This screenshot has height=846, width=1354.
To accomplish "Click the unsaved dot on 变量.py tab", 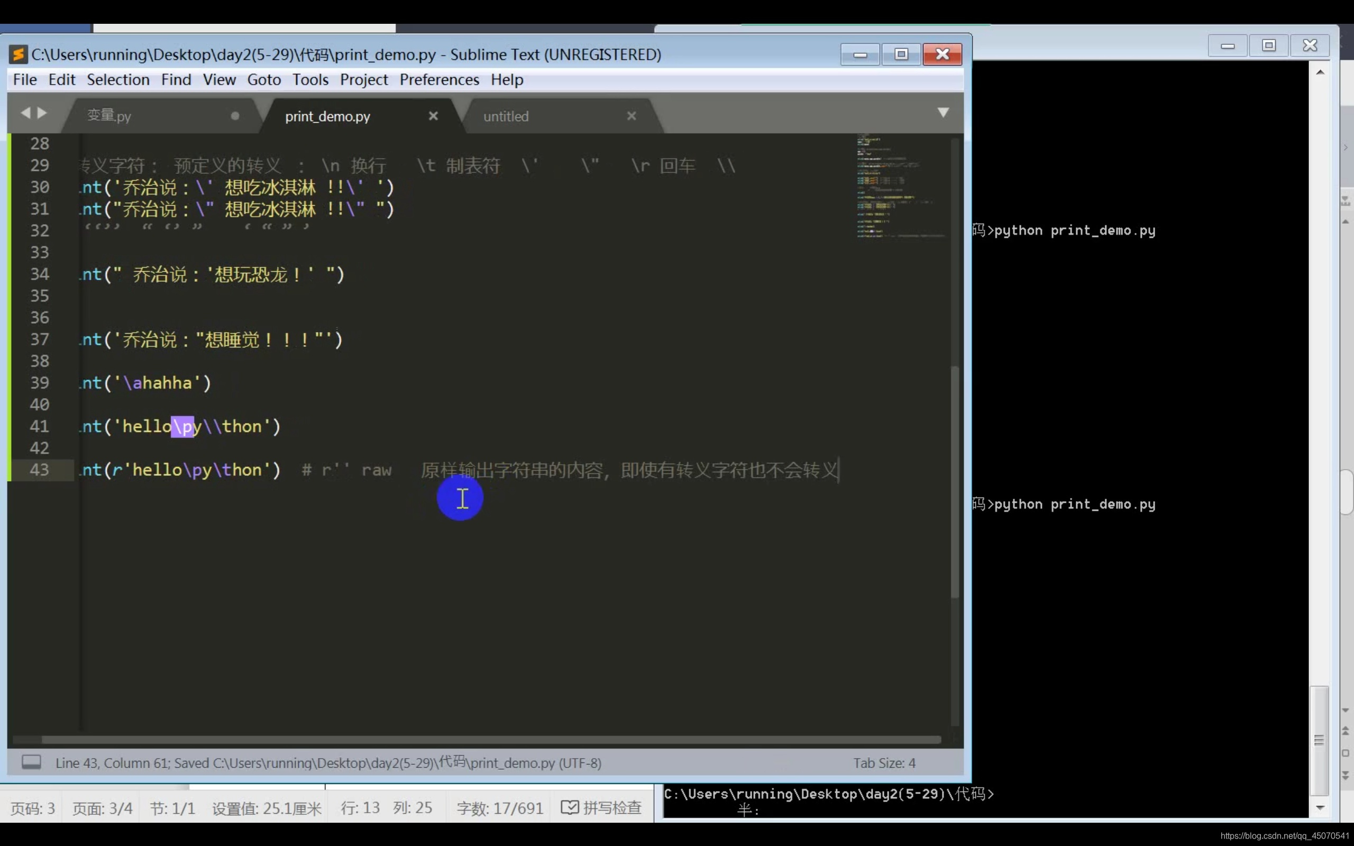I will pyautogui.click(x=235, y=116).
